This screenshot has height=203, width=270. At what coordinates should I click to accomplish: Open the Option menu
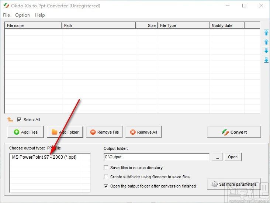point(22,15)
